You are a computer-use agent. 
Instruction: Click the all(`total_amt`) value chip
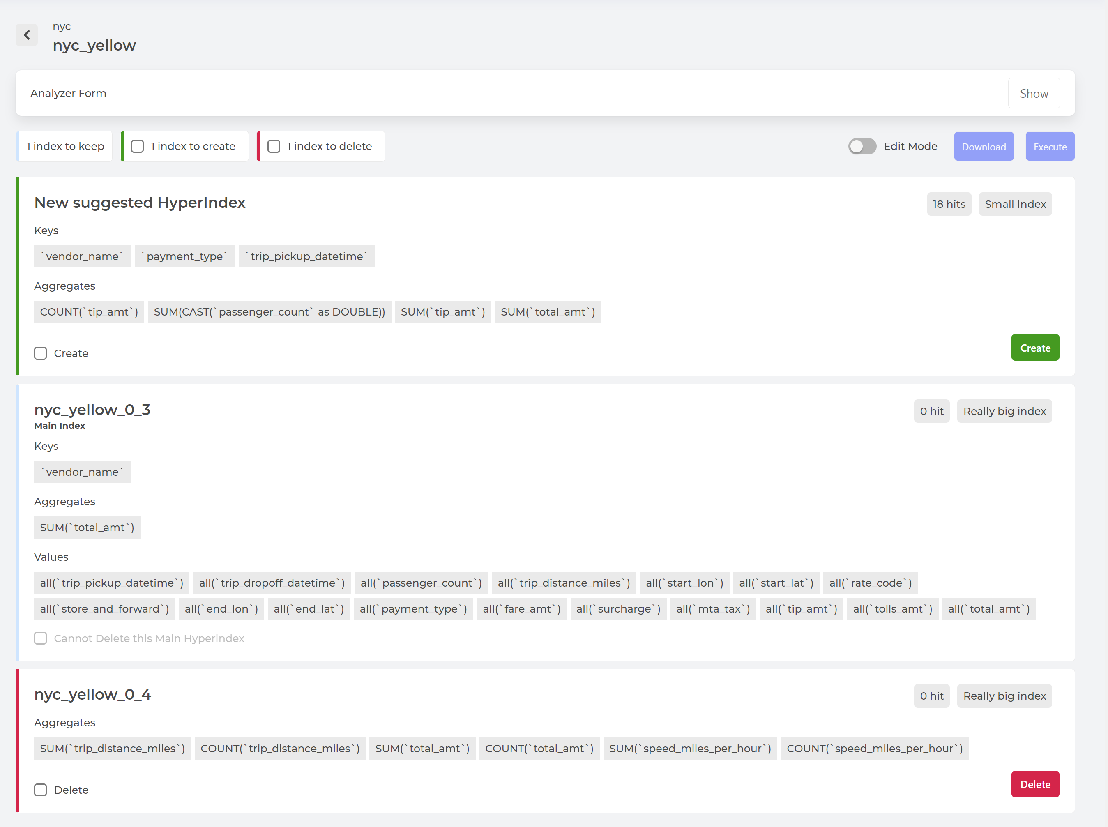[989, 609]
